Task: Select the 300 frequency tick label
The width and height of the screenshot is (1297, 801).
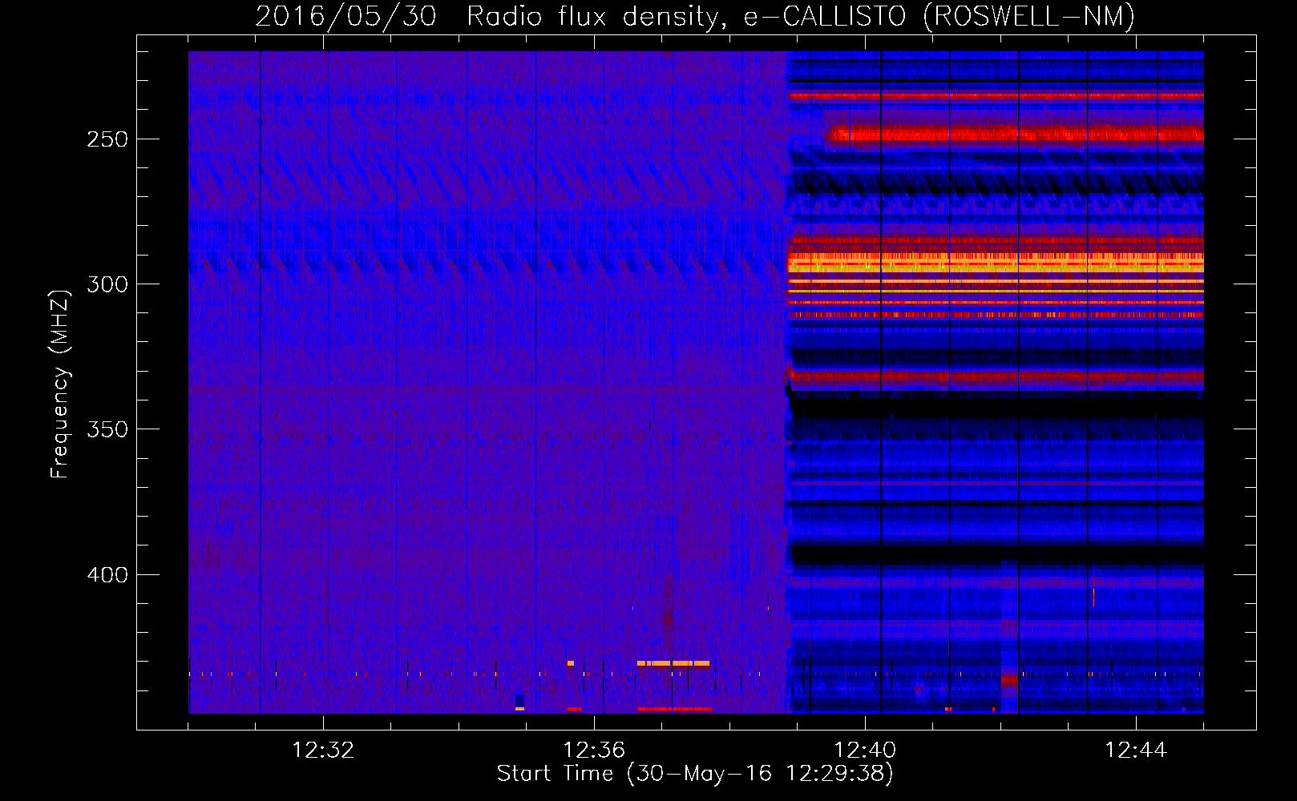Action: (x=107, y=284)
